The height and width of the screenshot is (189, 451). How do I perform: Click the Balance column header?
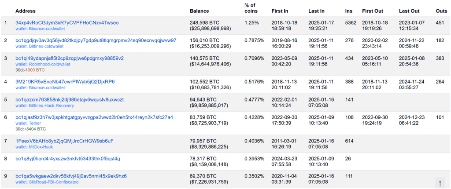pos(199,11)
